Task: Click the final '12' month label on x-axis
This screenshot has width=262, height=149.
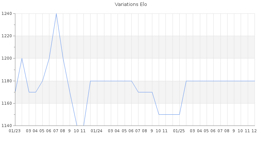Action: pyautogui.click(x=254, y=131)
